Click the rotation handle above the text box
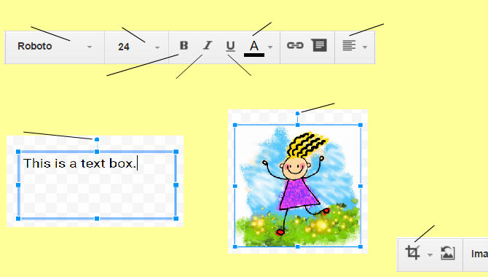This screenshot has width=488, height=277. (97, 139)
